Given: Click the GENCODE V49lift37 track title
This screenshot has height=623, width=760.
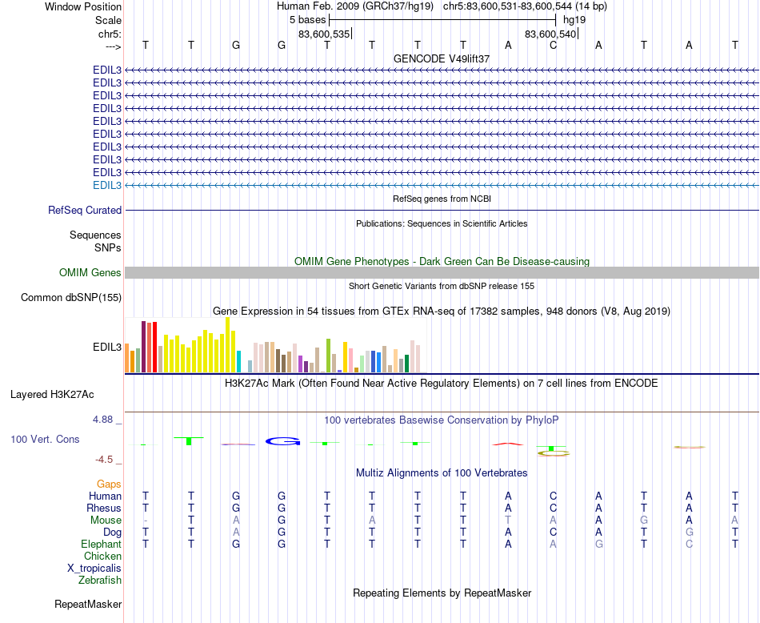Looking at the screenshot, I should tap(442, 58).
